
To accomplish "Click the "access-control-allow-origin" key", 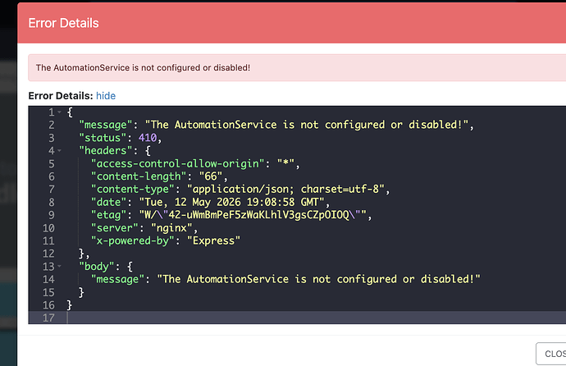I will point(178,164).
